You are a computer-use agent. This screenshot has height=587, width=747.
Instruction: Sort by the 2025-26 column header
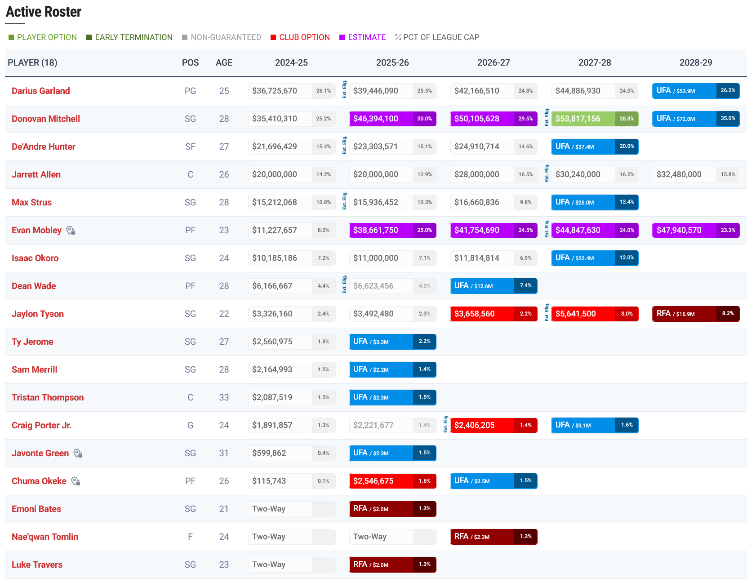point(392,62)
